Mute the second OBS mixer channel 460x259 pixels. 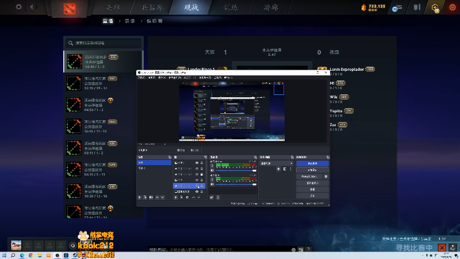pos(212,184)
